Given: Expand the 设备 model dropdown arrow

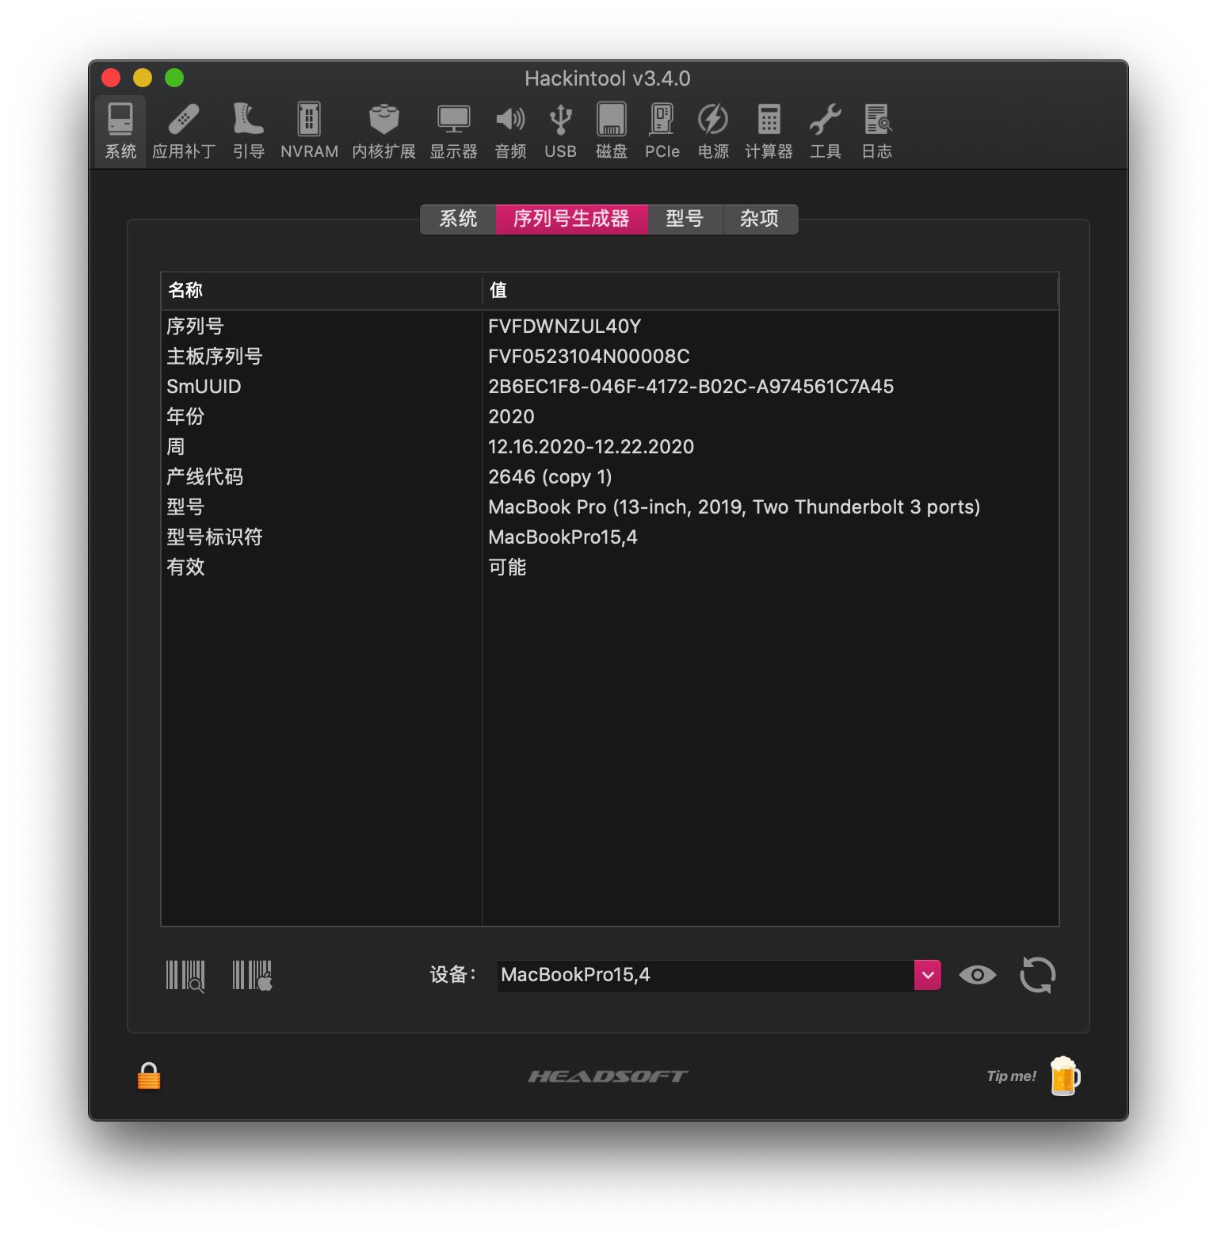Looking at the screenshot, I should [928, 975].
